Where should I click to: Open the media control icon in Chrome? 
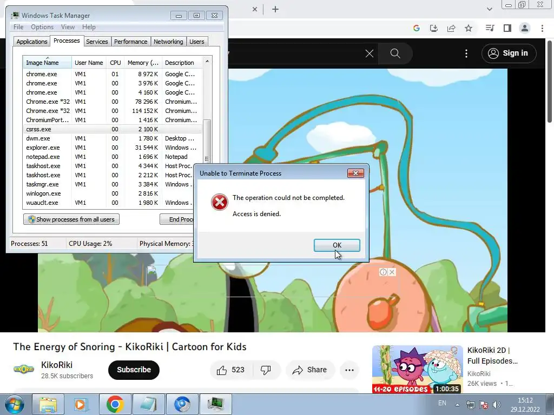490,28
